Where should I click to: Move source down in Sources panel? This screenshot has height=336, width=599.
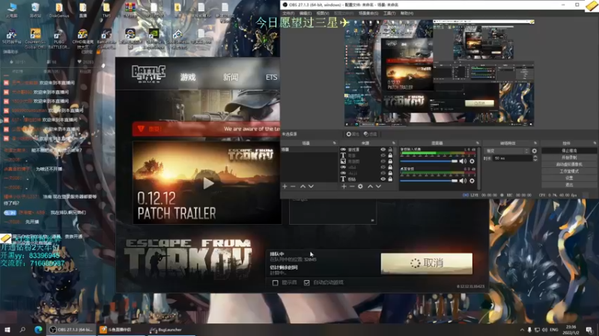click(x=378, y=186)
